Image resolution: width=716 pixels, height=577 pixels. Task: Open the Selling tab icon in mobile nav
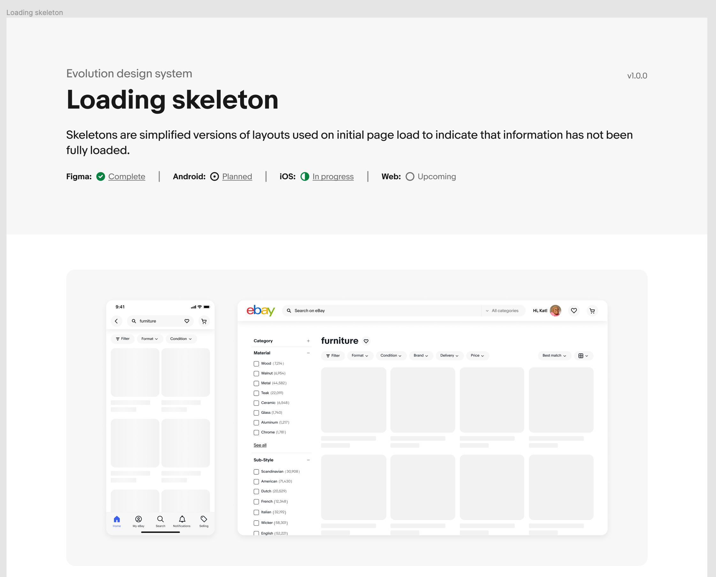(204, 519)
